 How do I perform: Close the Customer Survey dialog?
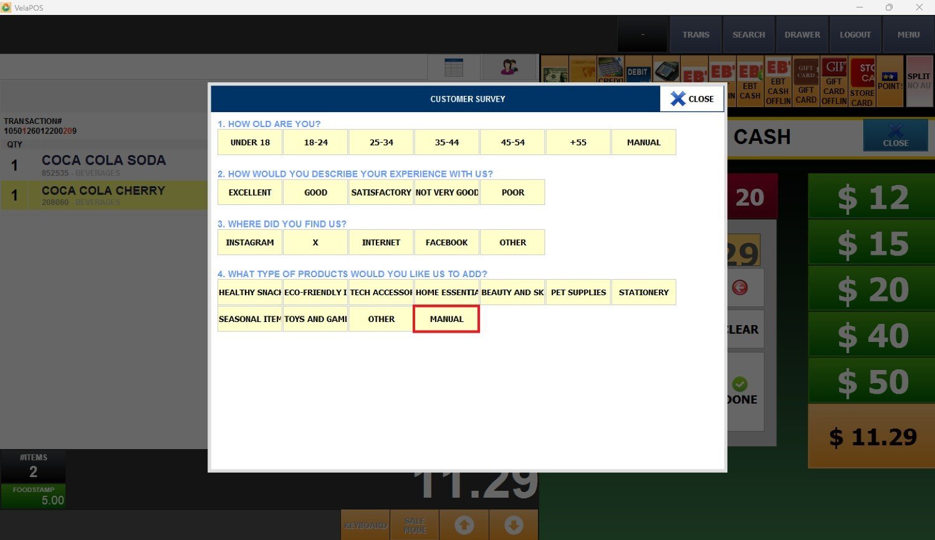pyautogui.click(x=692, y=99)
